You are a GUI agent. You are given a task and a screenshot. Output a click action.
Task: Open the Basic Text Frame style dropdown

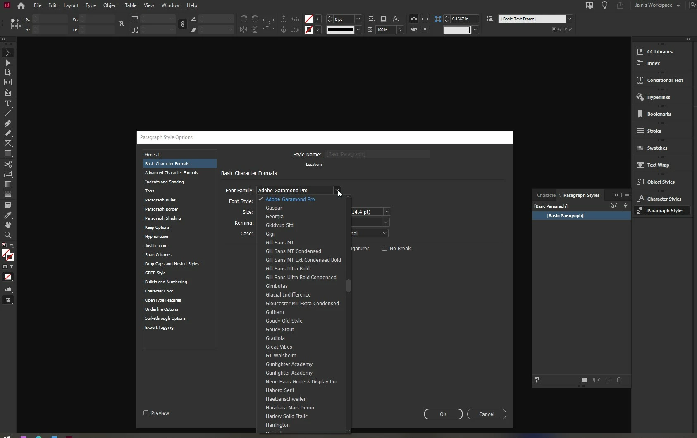(x=569, y=19)
